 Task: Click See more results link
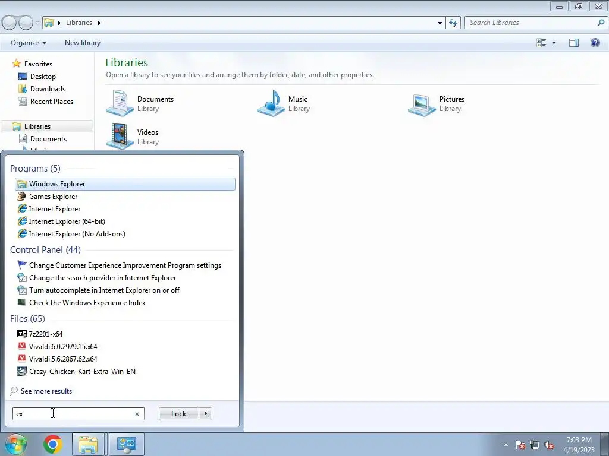pyautogui.click(x=46, y=391)
